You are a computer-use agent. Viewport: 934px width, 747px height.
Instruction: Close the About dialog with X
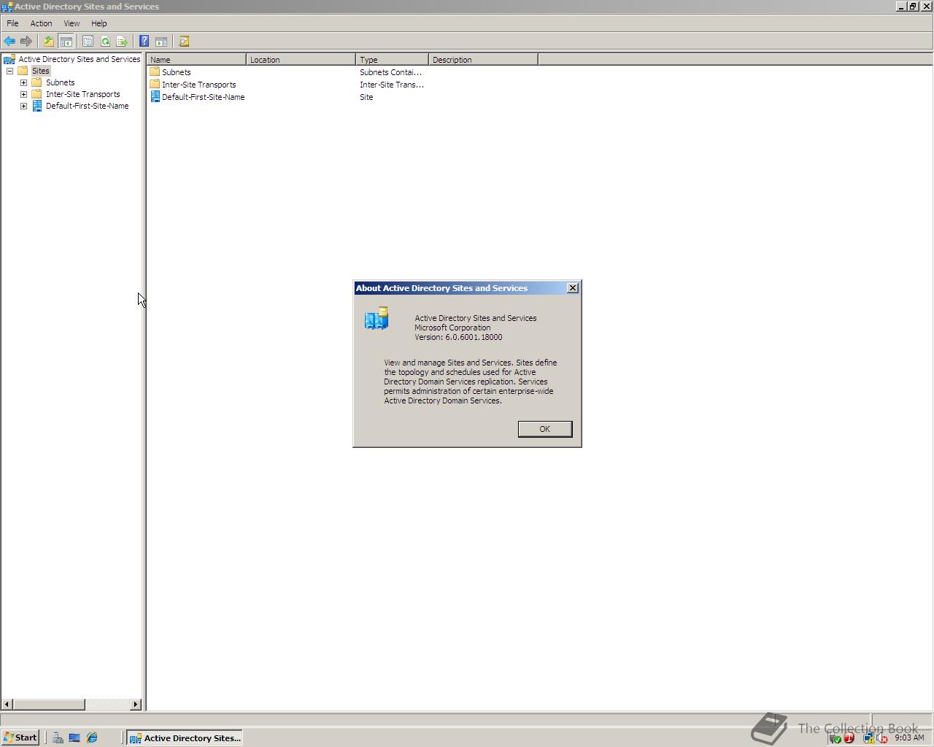tap(573, 288)
